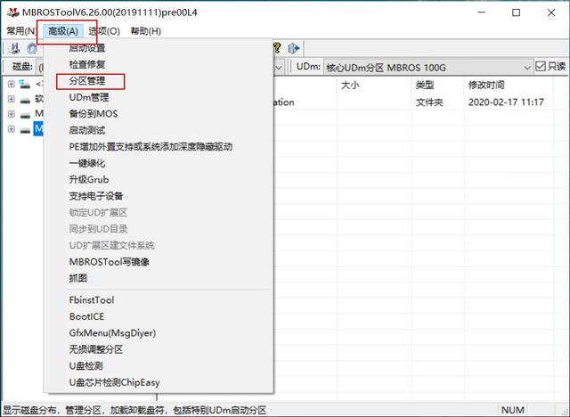Expand the highlighted M tree node
This screenshot has width=570, height=417.
click(12, 129)
